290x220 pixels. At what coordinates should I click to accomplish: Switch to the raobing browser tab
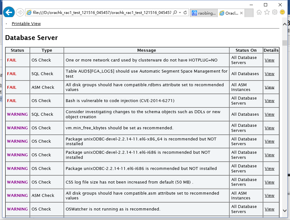click(204, 13)
